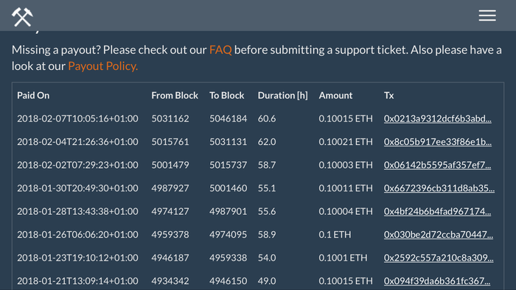Open the FAQ link
This screenshot has width=516, height=290.
220,50
